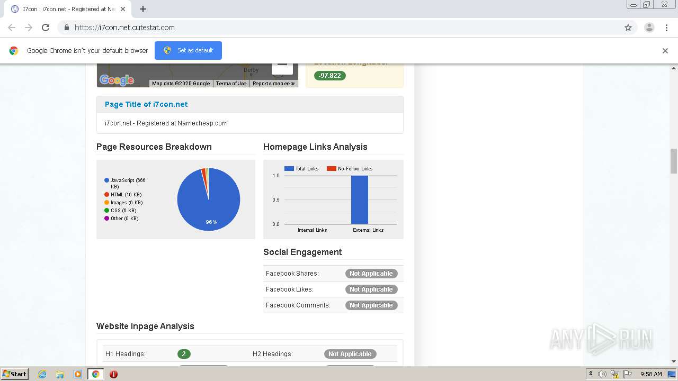
Task: Dismiss the default browser notification bar
Action: 665,51
